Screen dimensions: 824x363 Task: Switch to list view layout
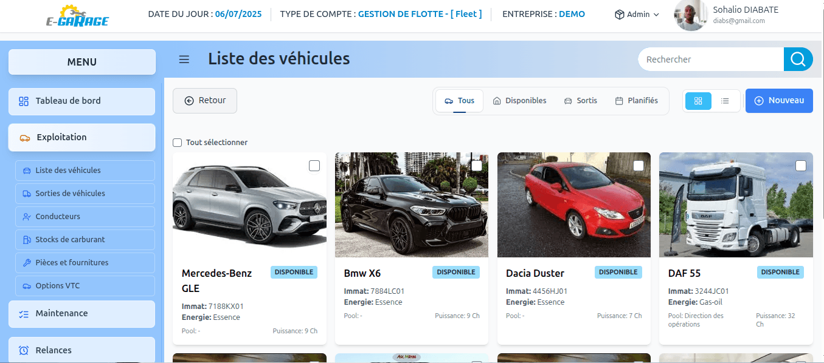click(725, 101)
